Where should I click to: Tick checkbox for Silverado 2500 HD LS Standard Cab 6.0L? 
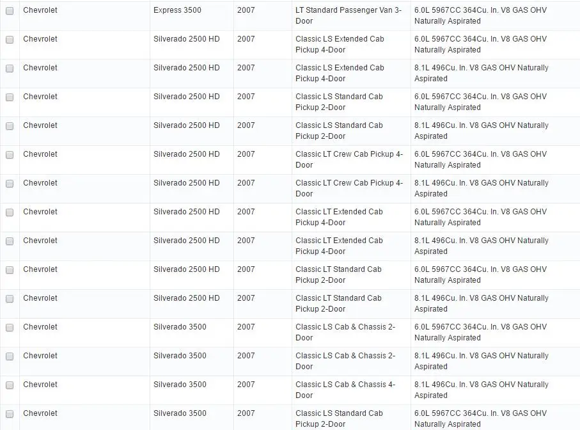(x=10, y=97)
